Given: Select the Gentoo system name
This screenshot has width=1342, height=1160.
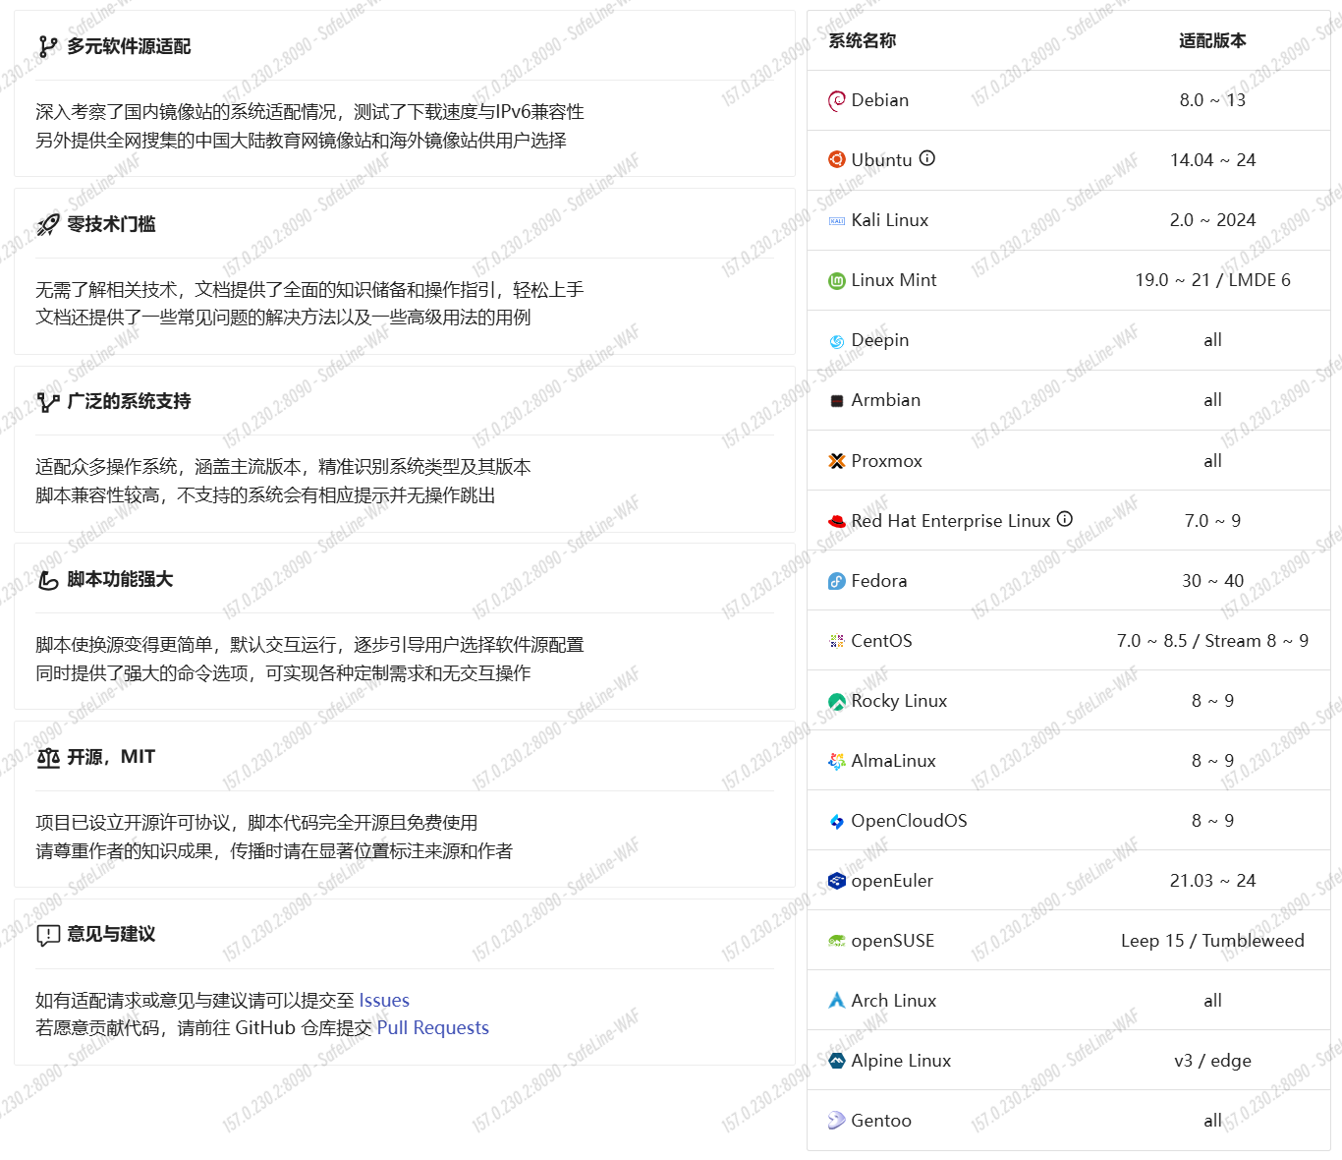Looking at the screenshot, I should (x=881, y=1121).
